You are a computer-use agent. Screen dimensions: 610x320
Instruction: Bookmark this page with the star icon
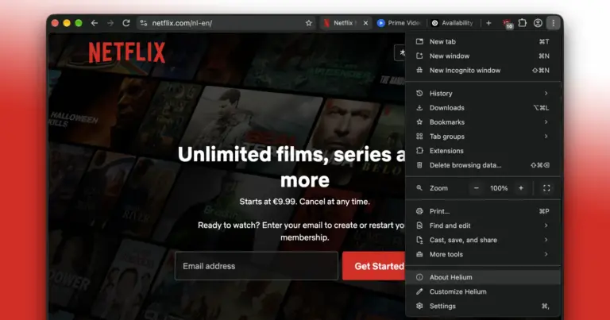coord(309,23)
